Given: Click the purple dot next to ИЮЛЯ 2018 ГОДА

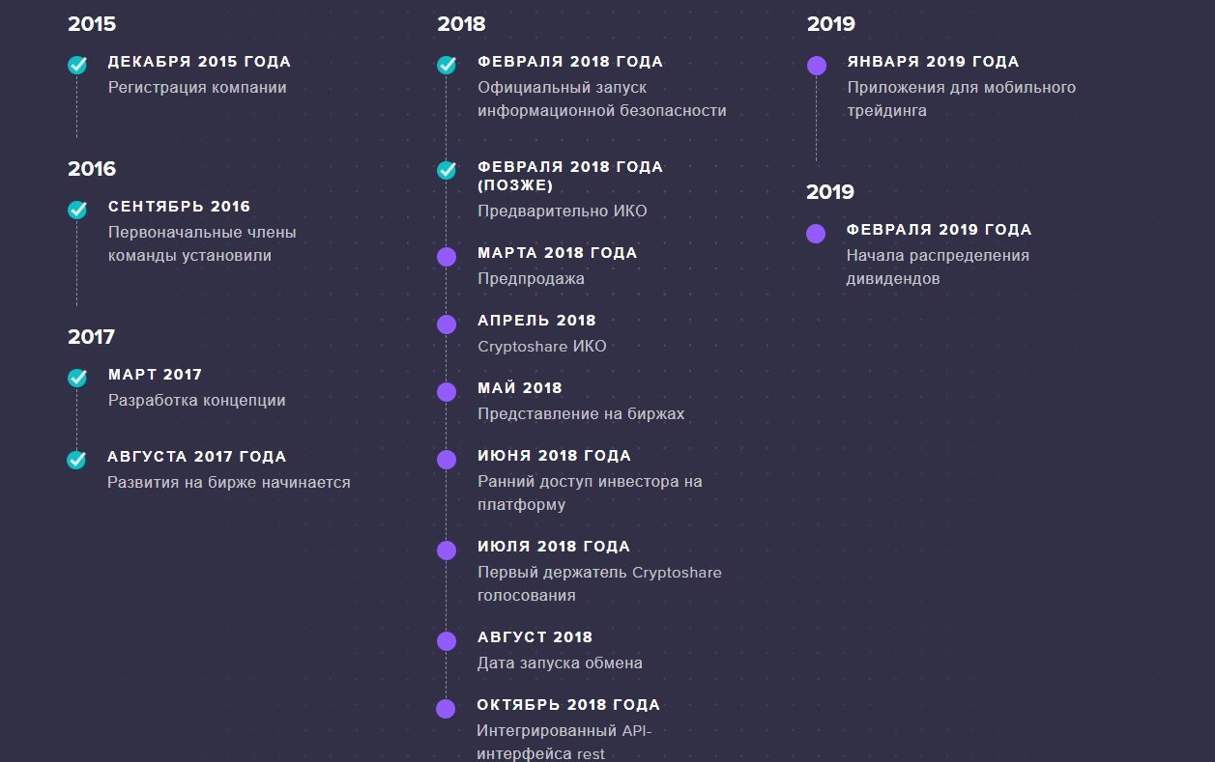Looking at the screenshot, I should (447, 550).
